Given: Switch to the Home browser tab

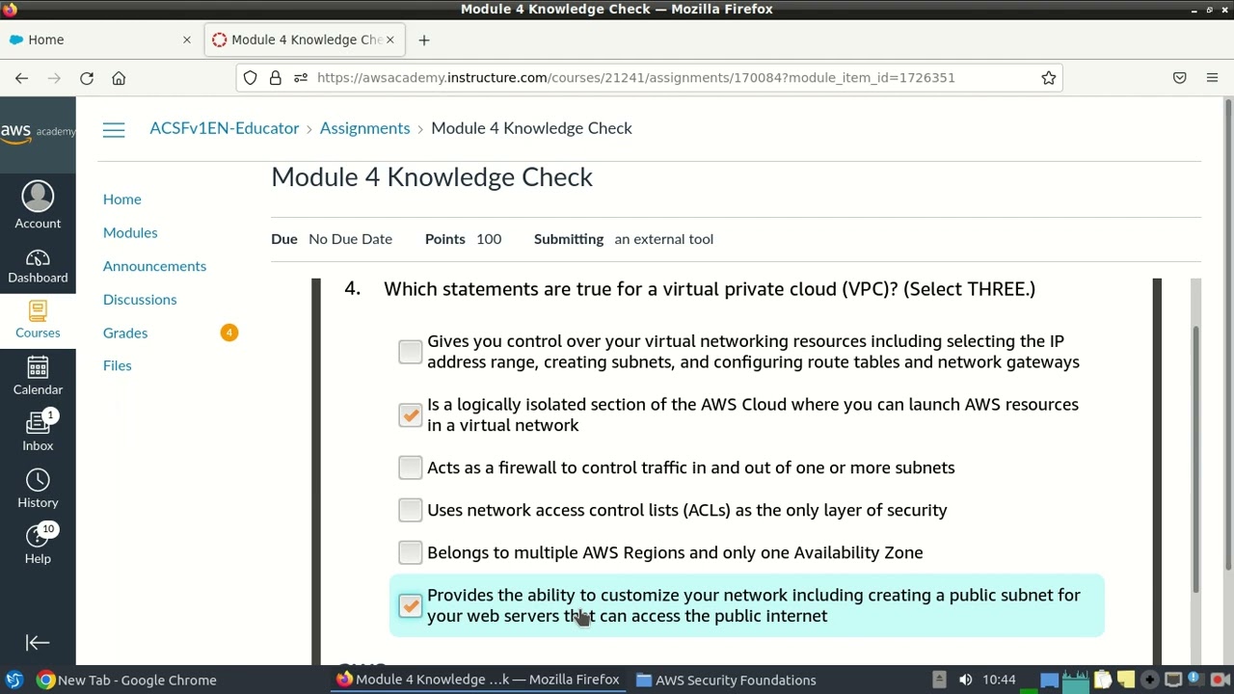Looking at the screenshot, I should coord(100,40).
